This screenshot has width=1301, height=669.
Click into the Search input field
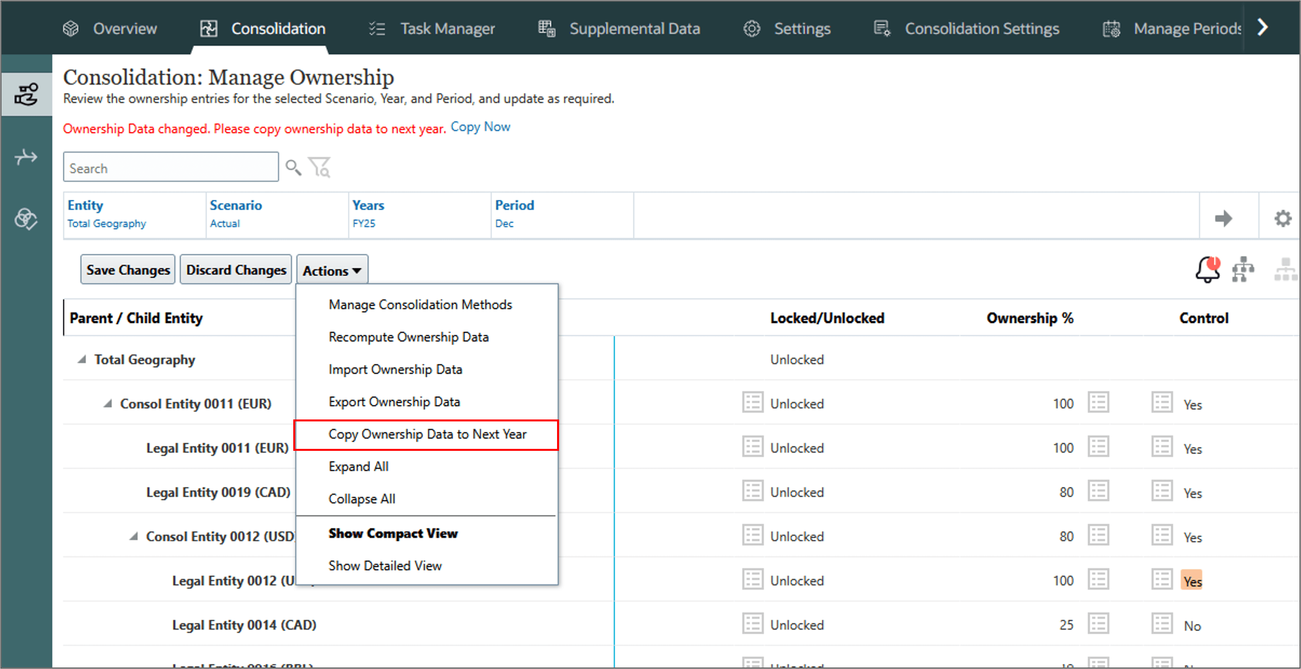[x=170, y=168]
